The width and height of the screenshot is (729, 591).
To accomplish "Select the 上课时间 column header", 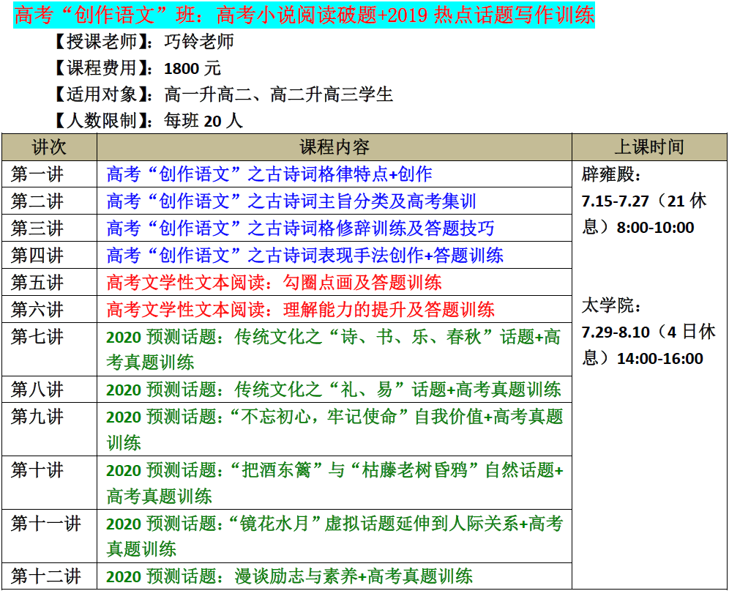I will [649, 147].
